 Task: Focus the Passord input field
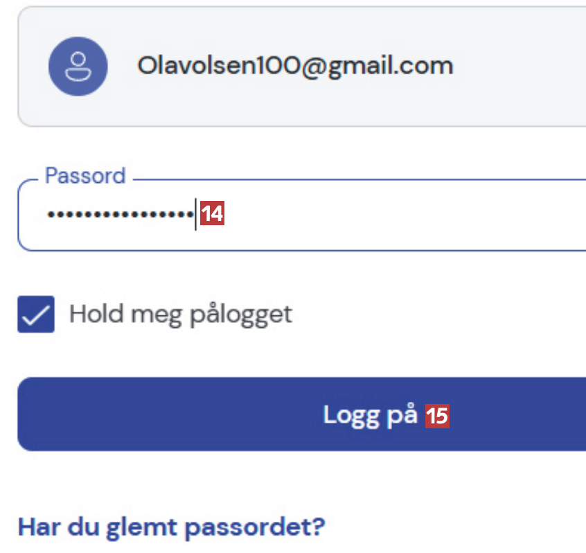388,215
